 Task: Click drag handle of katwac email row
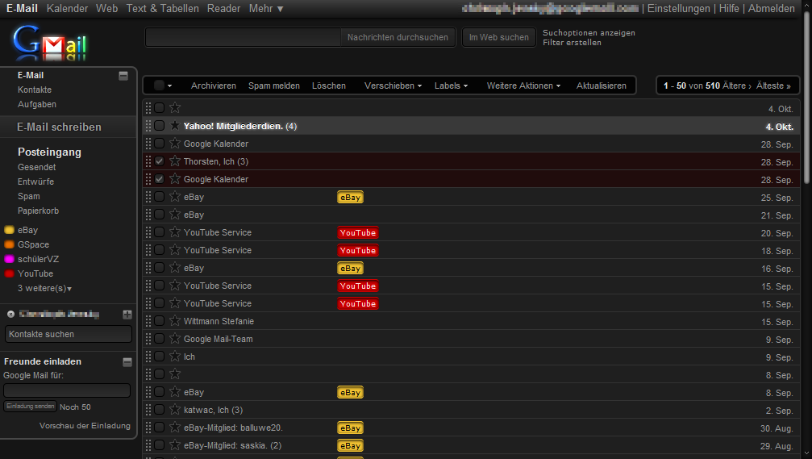148,410
